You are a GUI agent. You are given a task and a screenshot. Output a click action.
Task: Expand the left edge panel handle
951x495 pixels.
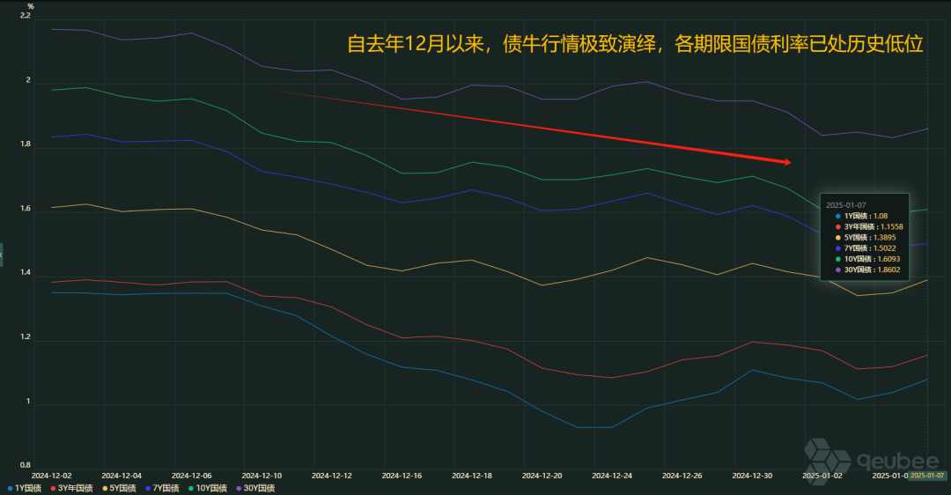click(x=2, y=253)
